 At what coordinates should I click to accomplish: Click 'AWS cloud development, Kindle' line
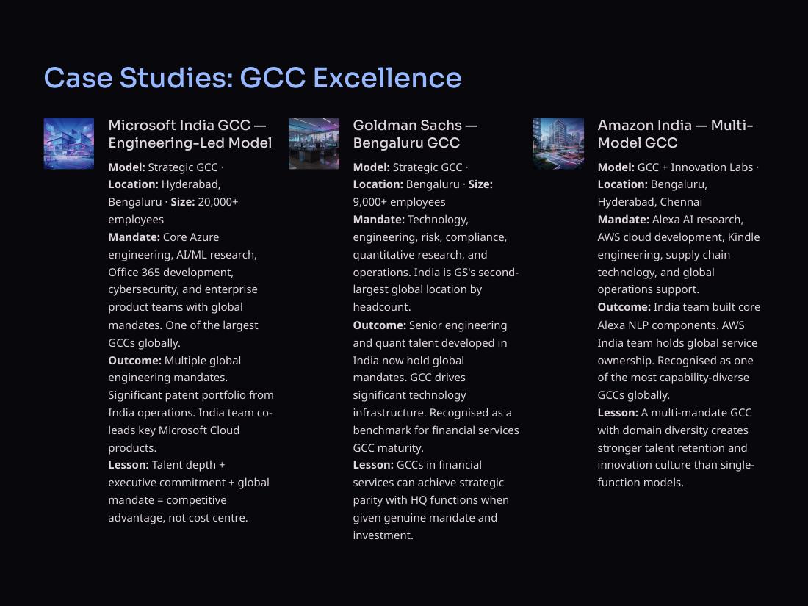(x=679, y=237)
